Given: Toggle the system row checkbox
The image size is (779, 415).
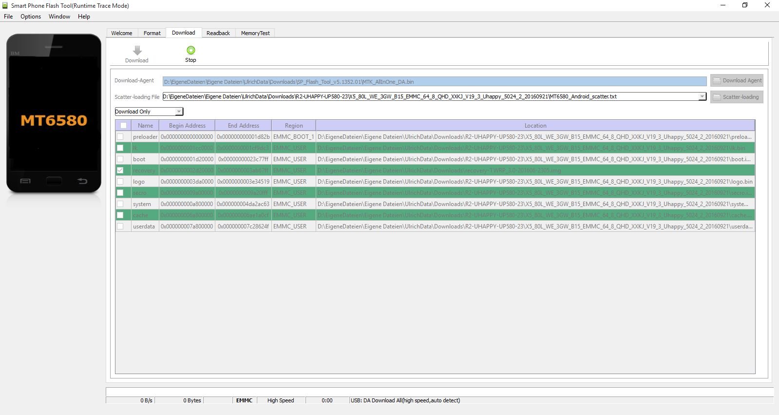Looking at the screenshot, I should pyautogui.click(x=120, y=204).
